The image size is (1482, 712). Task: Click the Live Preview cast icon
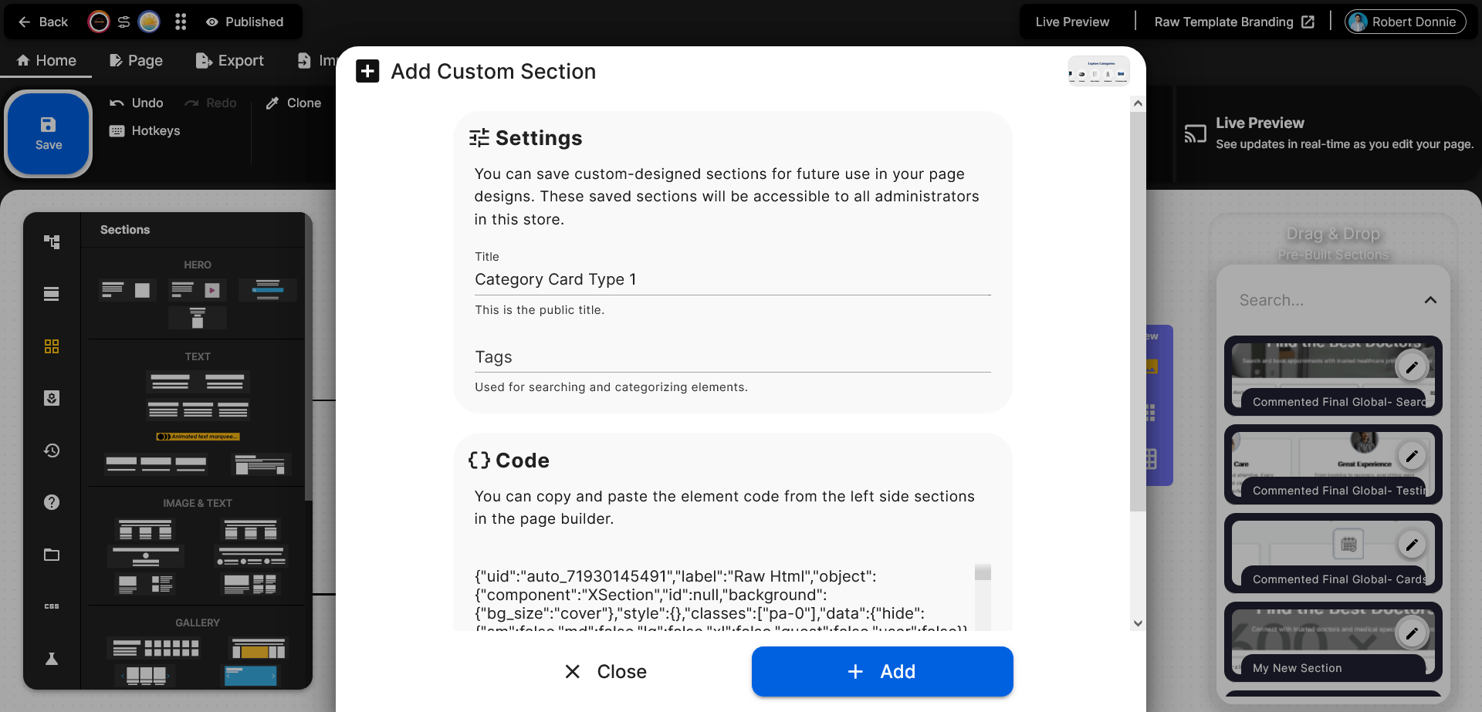(1195, 133)
